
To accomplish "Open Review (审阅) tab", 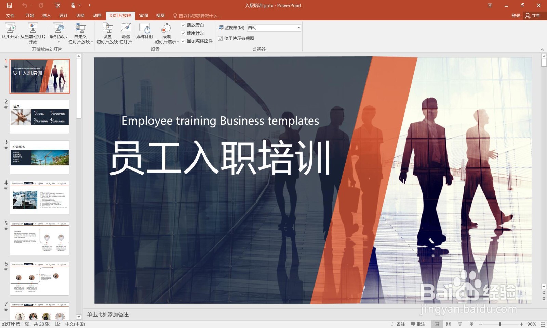I will click(144, 16).
